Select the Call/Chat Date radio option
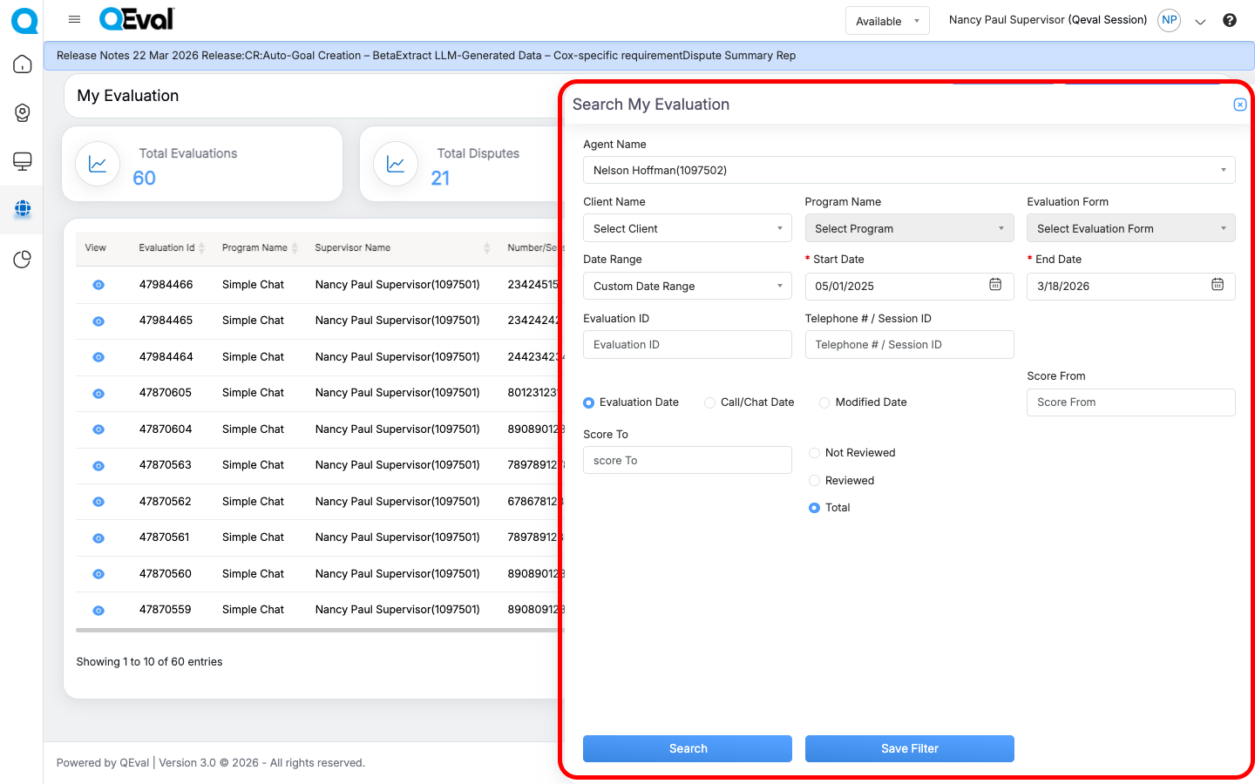 point(710,402)
